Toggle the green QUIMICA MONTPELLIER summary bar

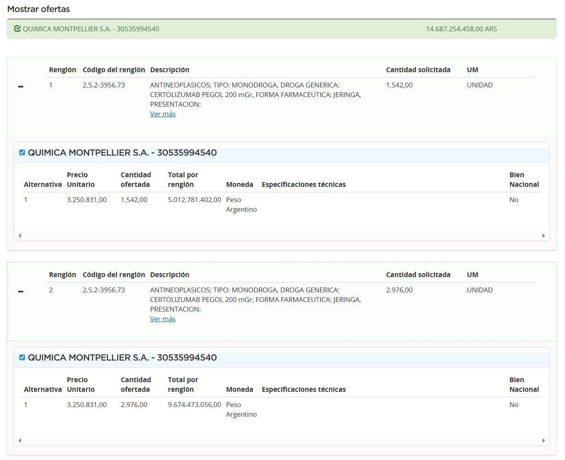pos(281,29)
